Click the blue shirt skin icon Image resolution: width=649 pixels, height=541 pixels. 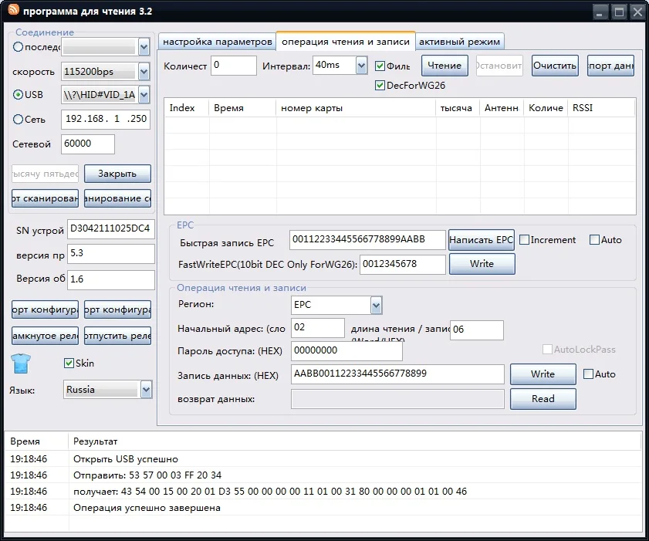coord(20,363)
